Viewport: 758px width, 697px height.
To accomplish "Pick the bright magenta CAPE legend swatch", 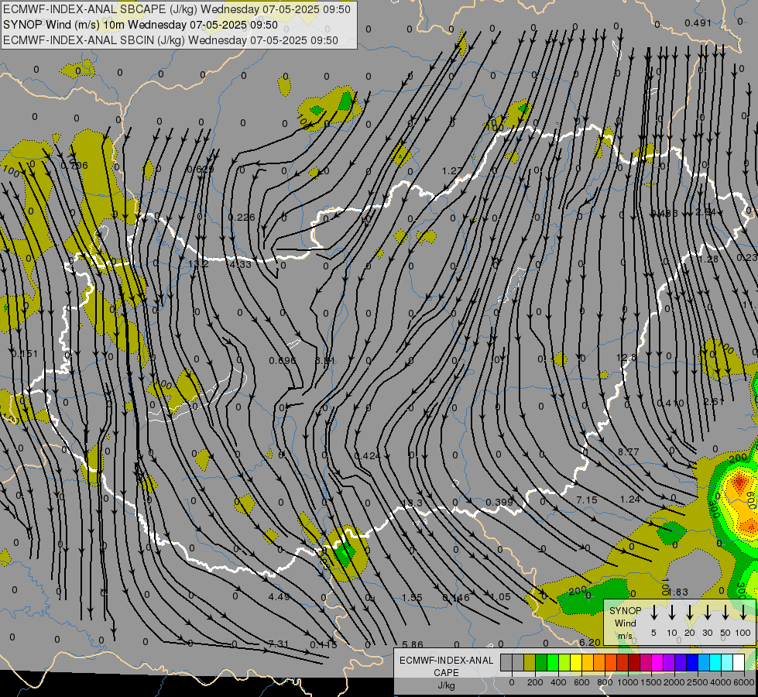I will pyautogui.click(x=657, y=663).
